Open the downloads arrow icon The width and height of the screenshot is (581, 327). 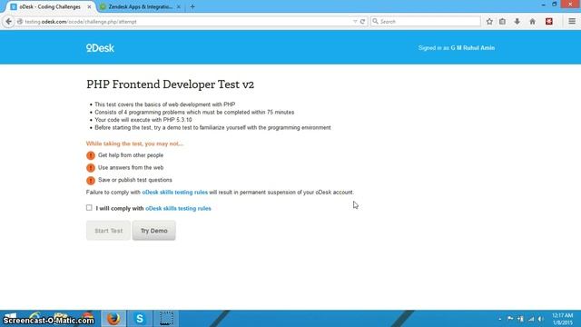pyautogui.click(x=517, y=22)
